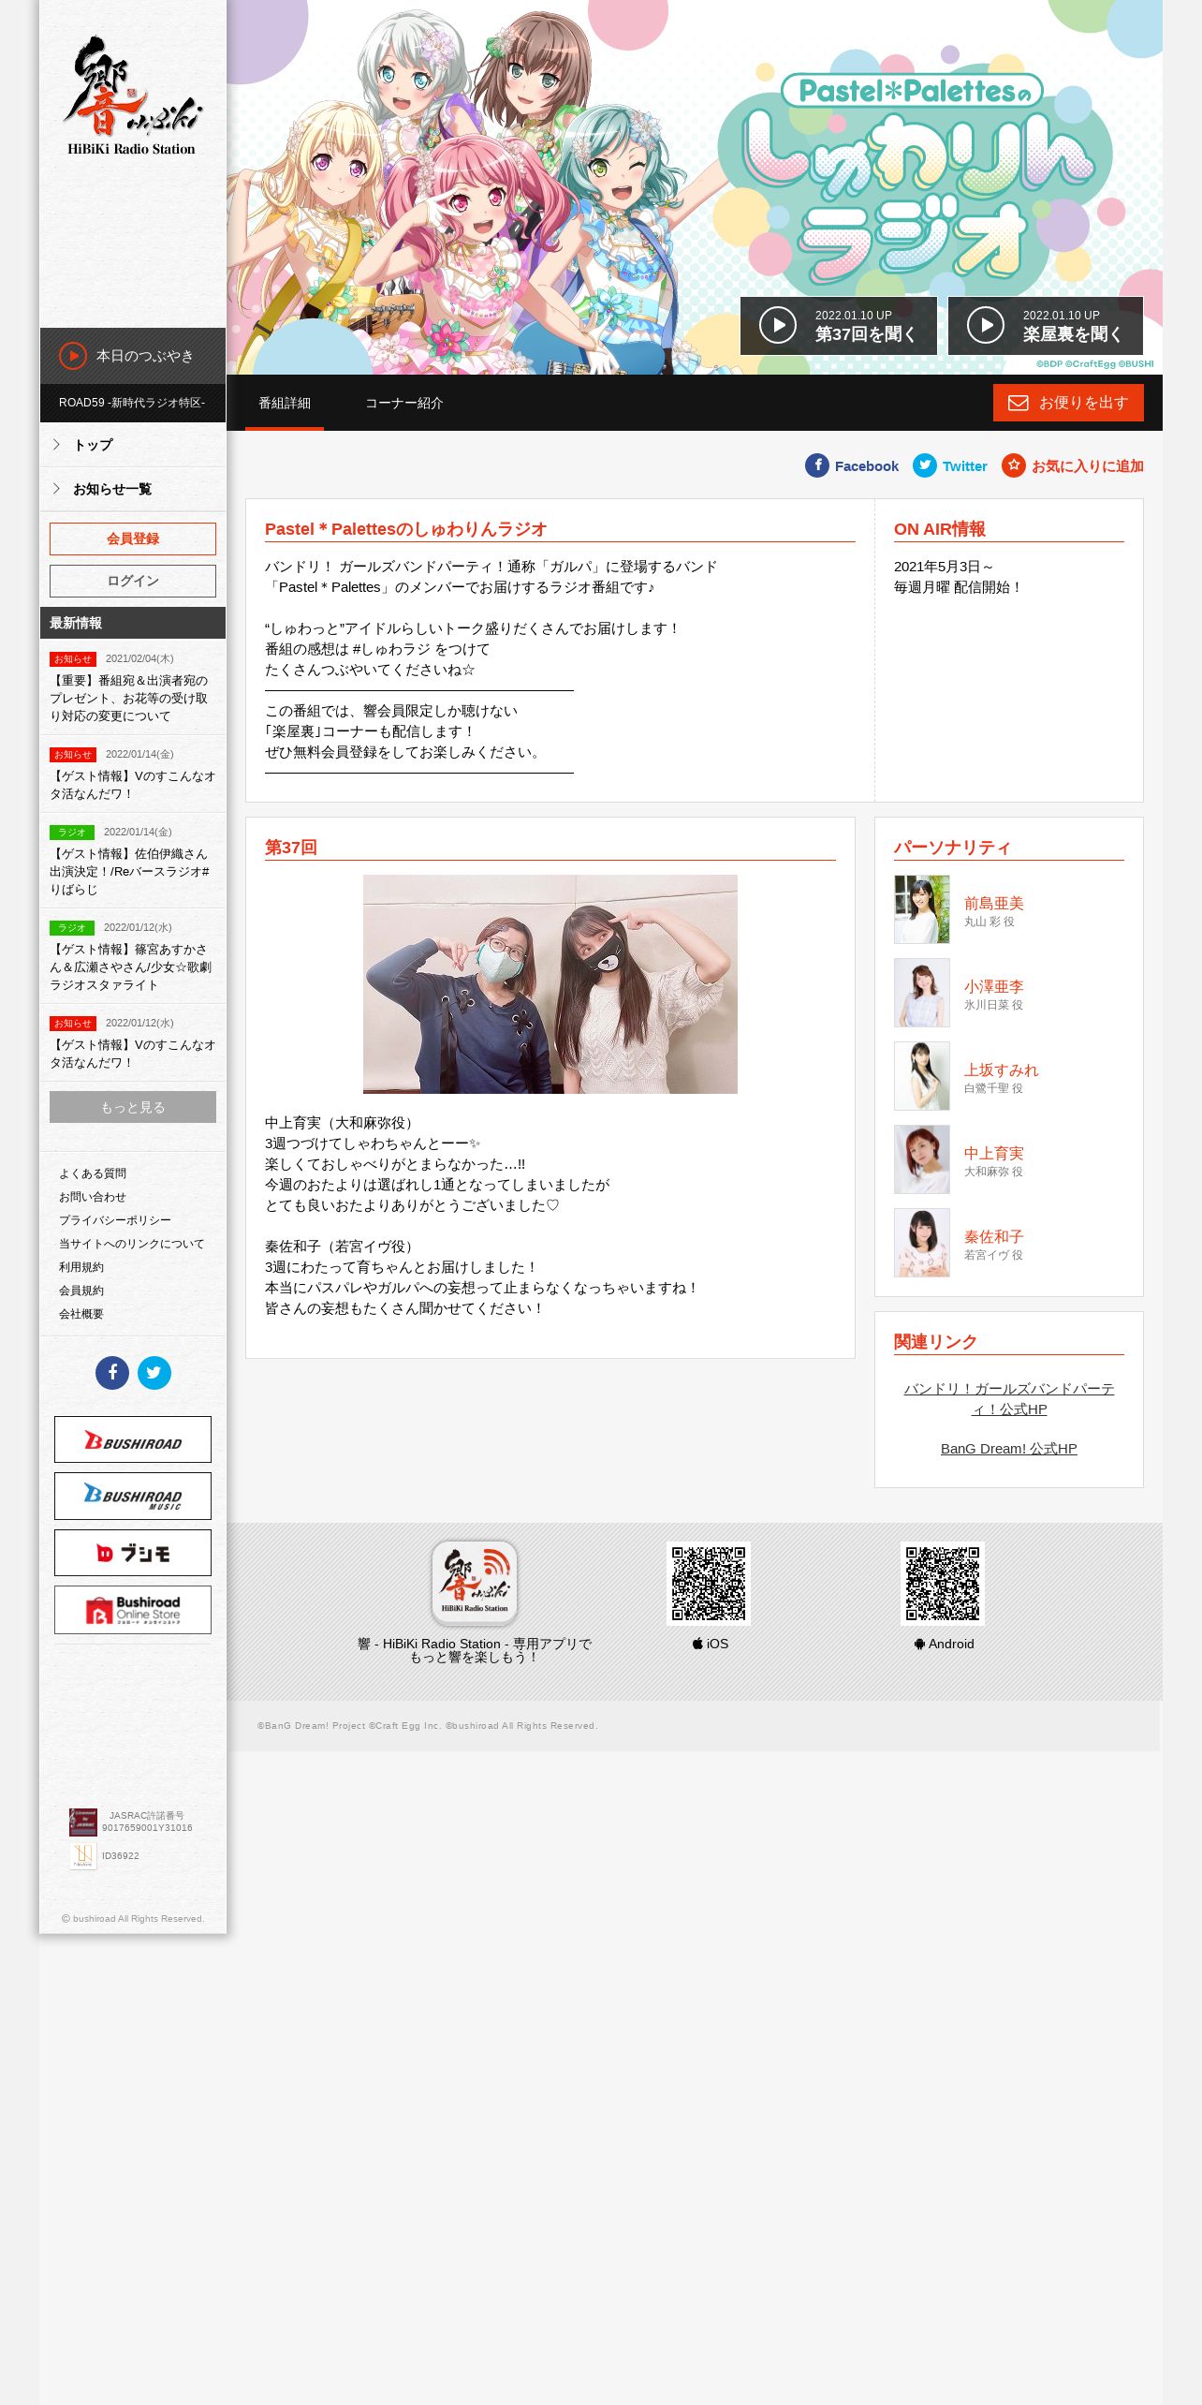The height and width of the screenshot is (2405, 1202).
Task: Open the 2022/01/14 Vのすこんなオタ活なんだワ guest news
Action: [x=133, y=785]
